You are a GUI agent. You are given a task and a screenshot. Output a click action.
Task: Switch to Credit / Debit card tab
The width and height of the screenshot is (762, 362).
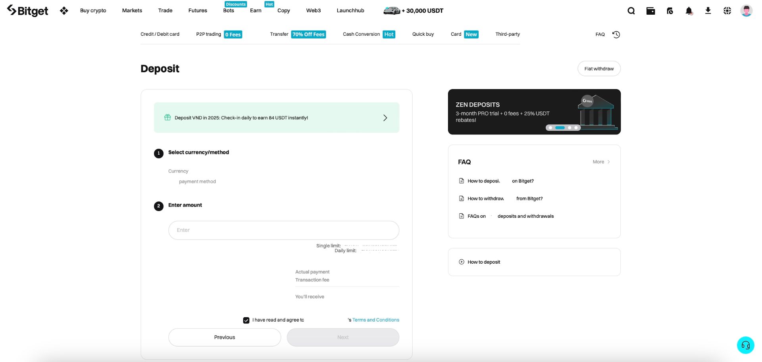point(160,34)
